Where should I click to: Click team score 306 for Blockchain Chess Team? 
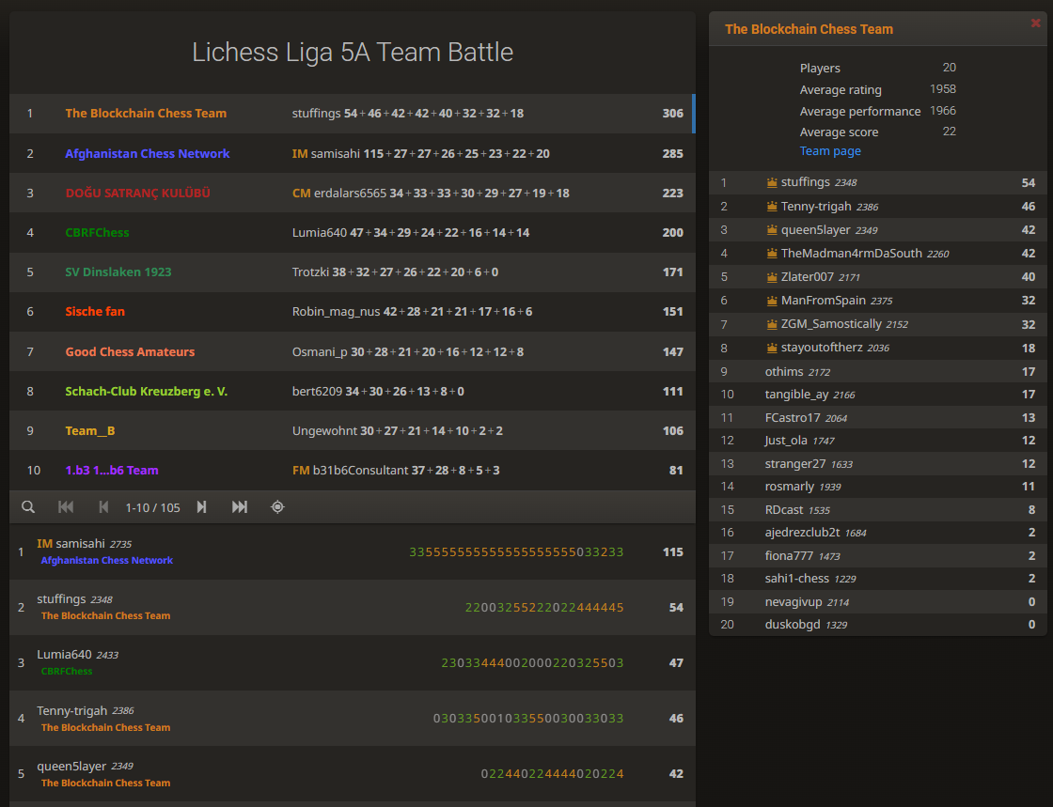click(x=673, y=114)
